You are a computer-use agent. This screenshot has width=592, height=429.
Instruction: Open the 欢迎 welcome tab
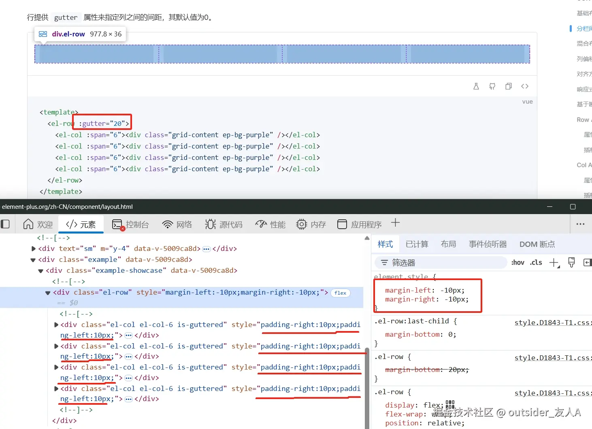38,224
